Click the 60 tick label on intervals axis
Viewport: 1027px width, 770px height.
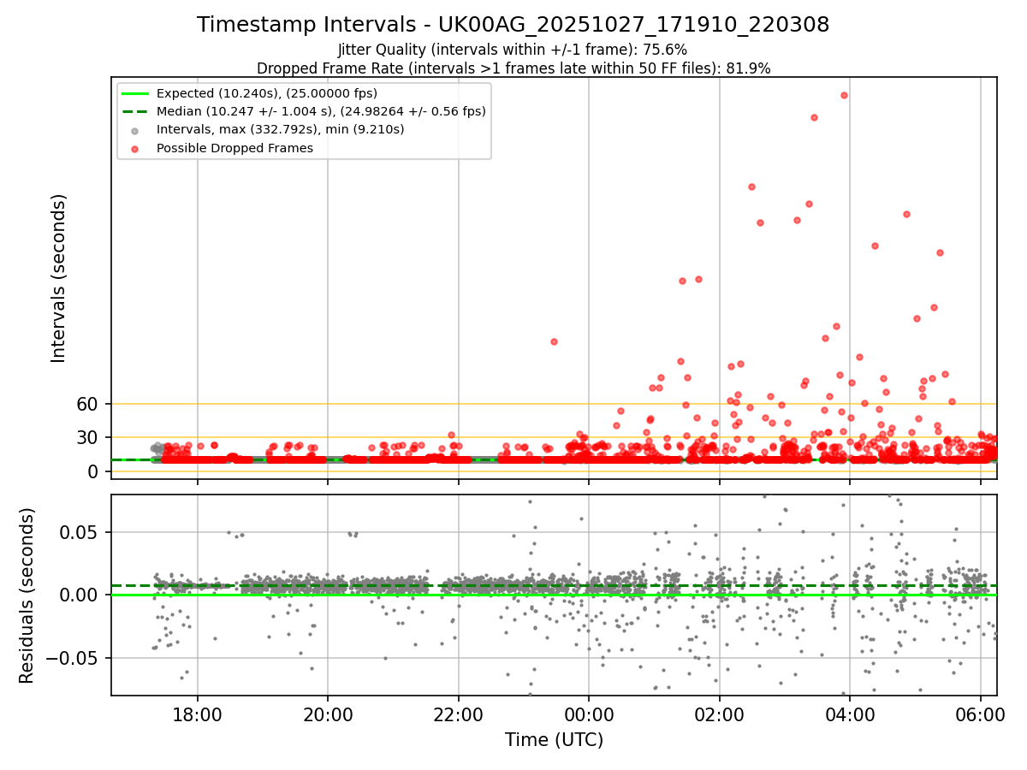click(x=89, y=404)
